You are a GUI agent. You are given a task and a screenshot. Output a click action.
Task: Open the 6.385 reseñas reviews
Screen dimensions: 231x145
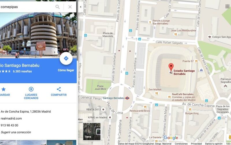point(23,71)
